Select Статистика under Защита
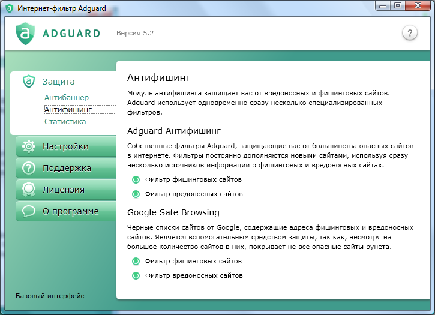The image size is (435, 315). 65,122
